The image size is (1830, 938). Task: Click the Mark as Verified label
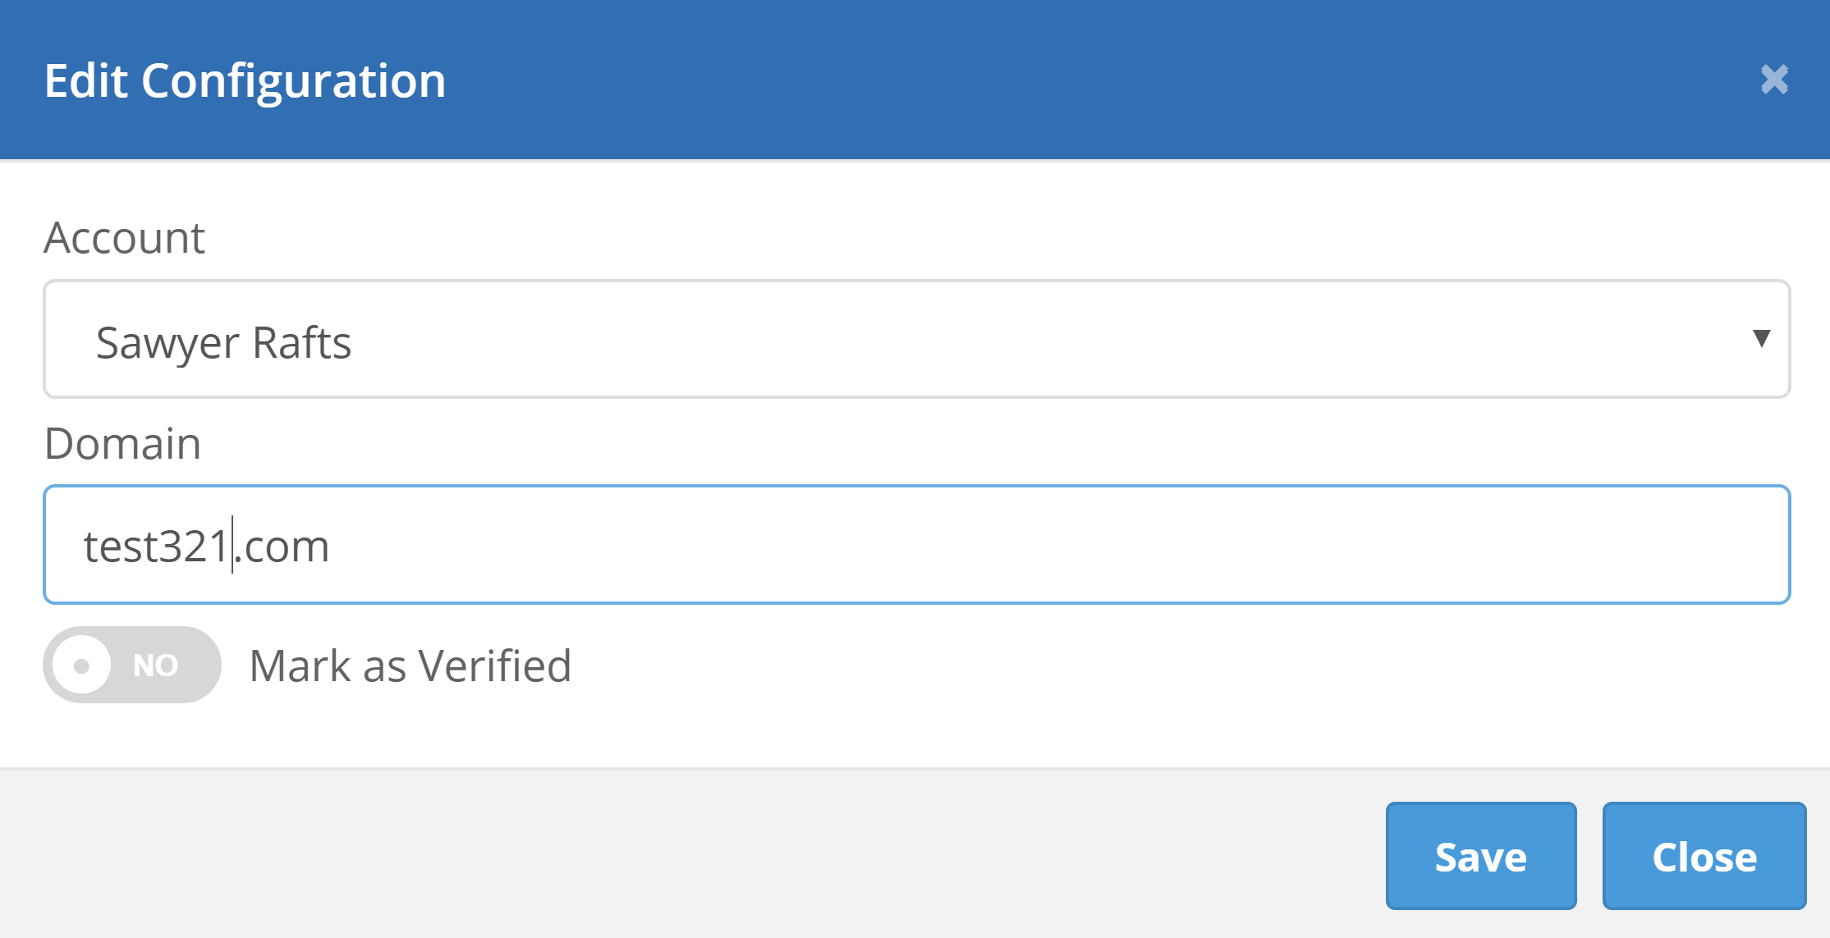(410, 666)
